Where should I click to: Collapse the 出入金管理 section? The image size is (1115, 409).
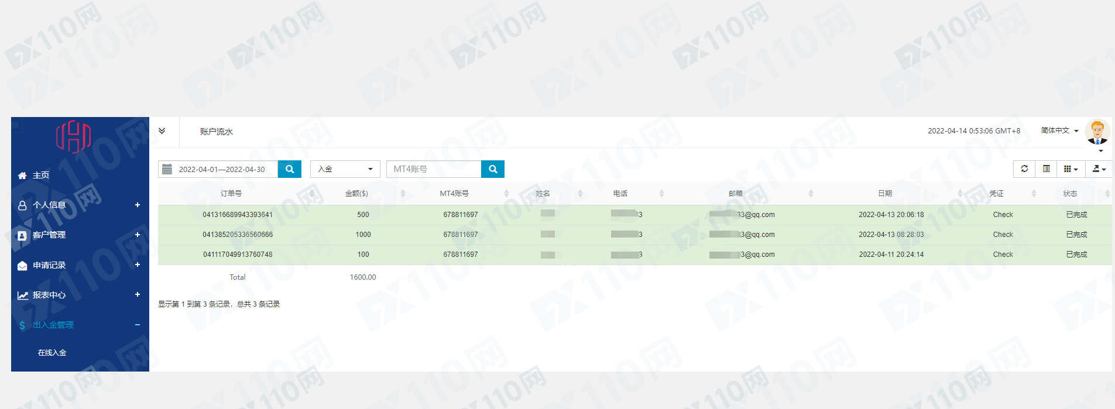pos(137,325)
